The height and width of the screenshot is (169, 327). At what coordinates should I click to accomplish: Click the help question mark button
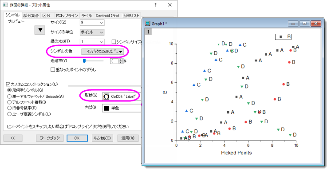point(155,5)
